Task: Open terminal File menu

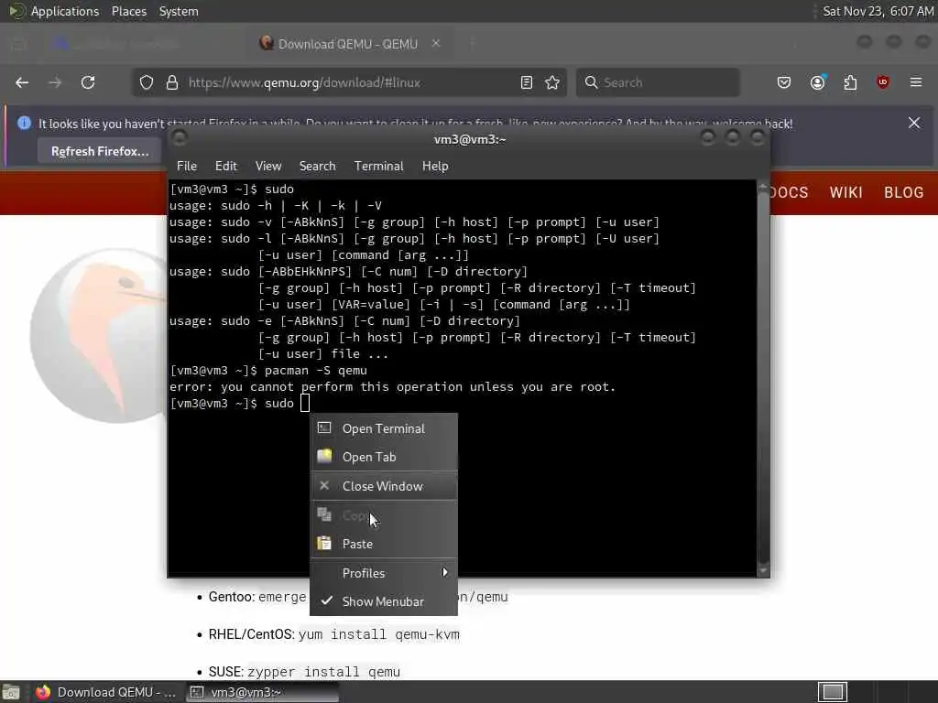Action: pos(187,167)
